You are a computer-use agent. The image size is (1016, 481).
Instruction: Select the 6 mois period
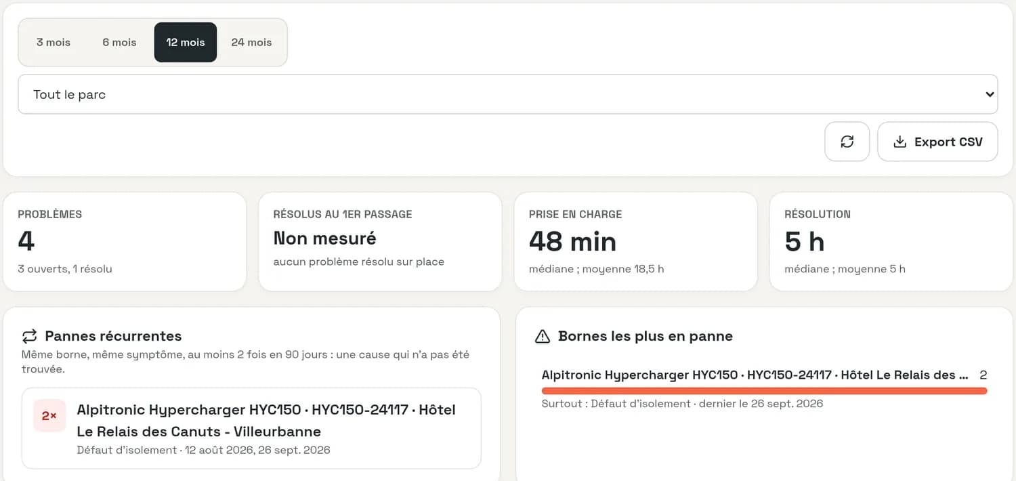click(119, 42)
